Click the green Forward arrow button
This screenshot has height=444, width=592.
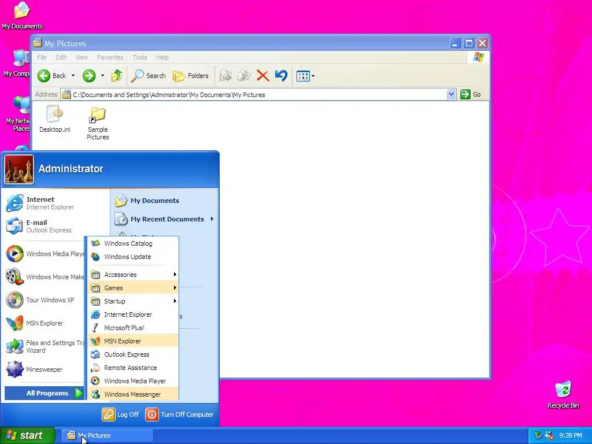pyautogui.click(x=89, y=76)
